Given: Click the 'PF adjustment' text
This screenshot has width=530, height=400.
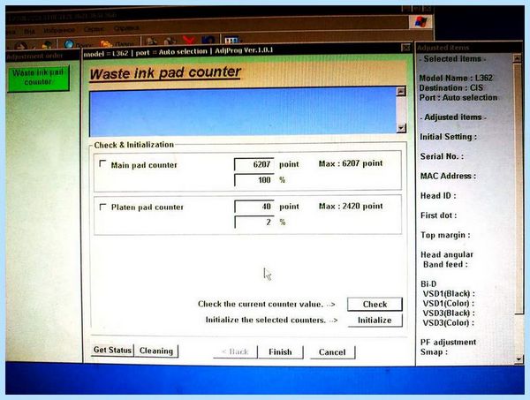Looking at the screenshot, I should pos(448,343).
